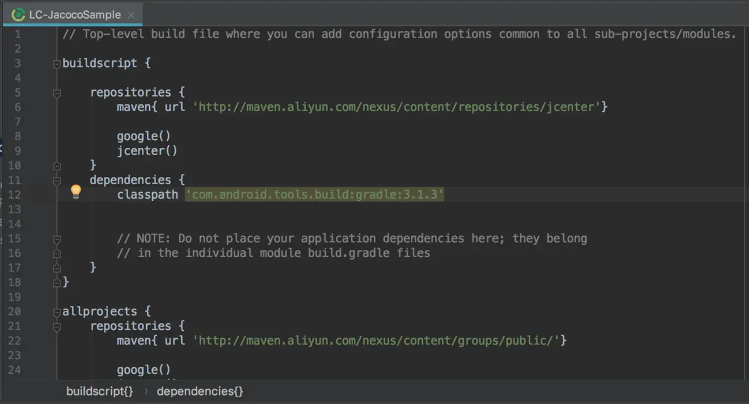
Task: Click fold end marker on line 17
Action: (x=57, y=268)
